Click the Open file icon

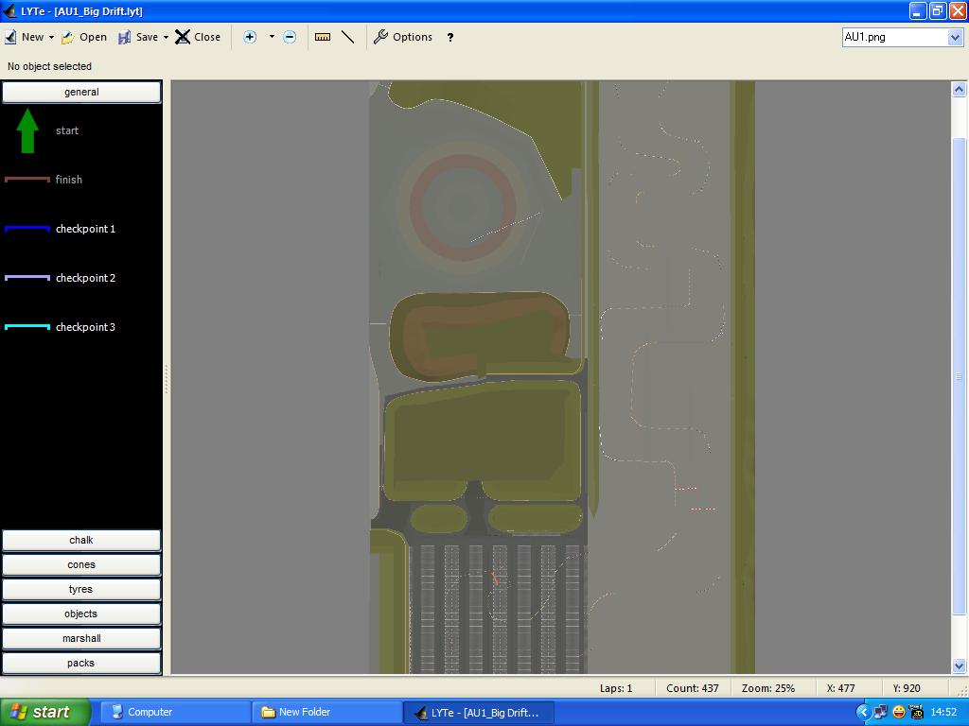(x=68, y=37)
